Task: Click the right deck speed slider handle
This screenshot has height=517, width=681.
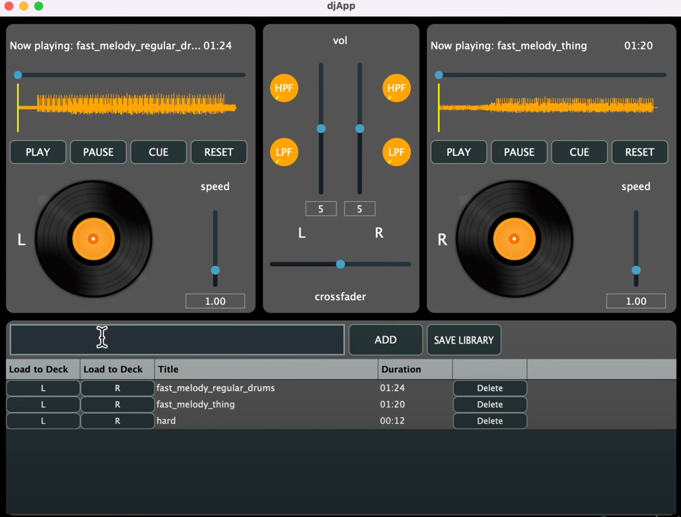Action: [x=636, y=270]
